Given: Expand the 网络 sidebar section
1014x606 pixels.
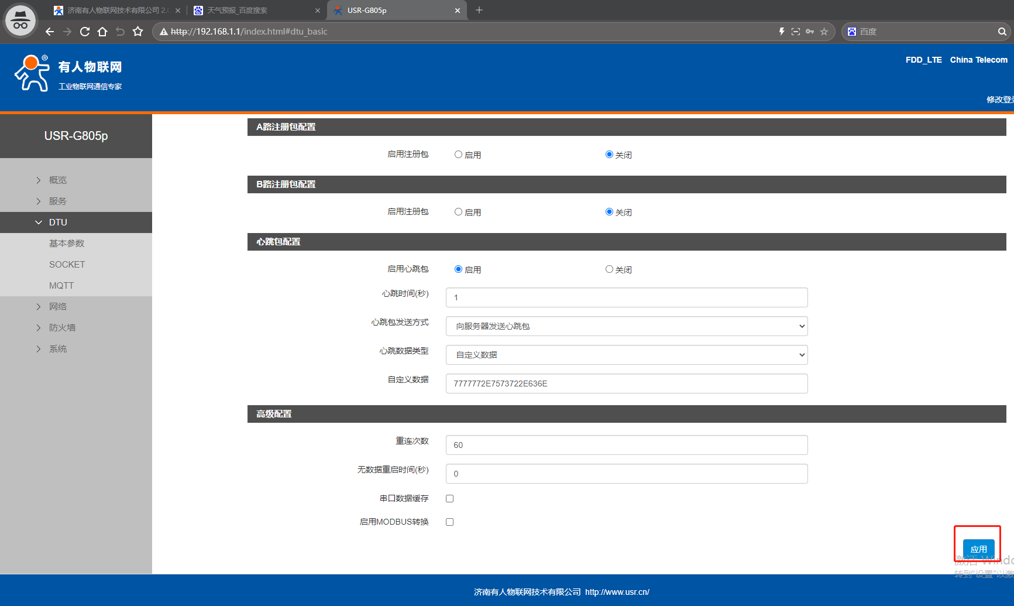Looking at the screenshot, I should pos(57,307).
